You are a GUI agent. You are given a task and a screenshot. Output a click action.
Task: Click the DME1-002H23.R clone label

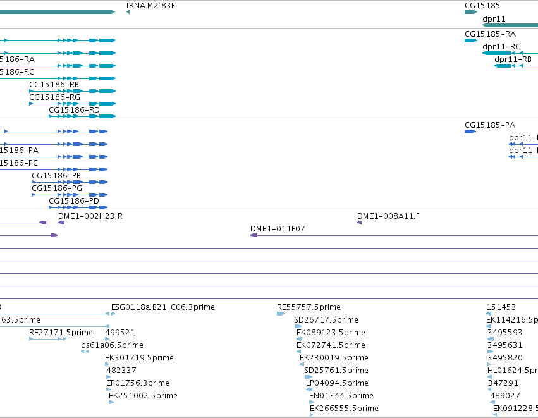tap(90, 216)
